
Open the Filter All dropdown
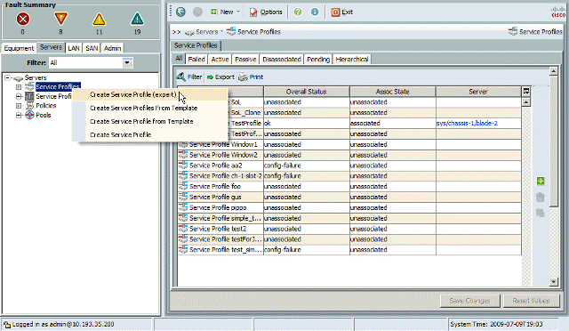127,63
